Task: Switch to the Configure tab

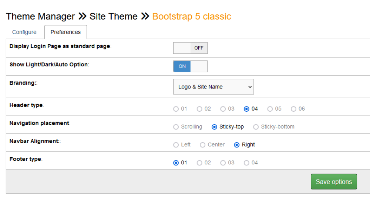Action: point(24,32)
